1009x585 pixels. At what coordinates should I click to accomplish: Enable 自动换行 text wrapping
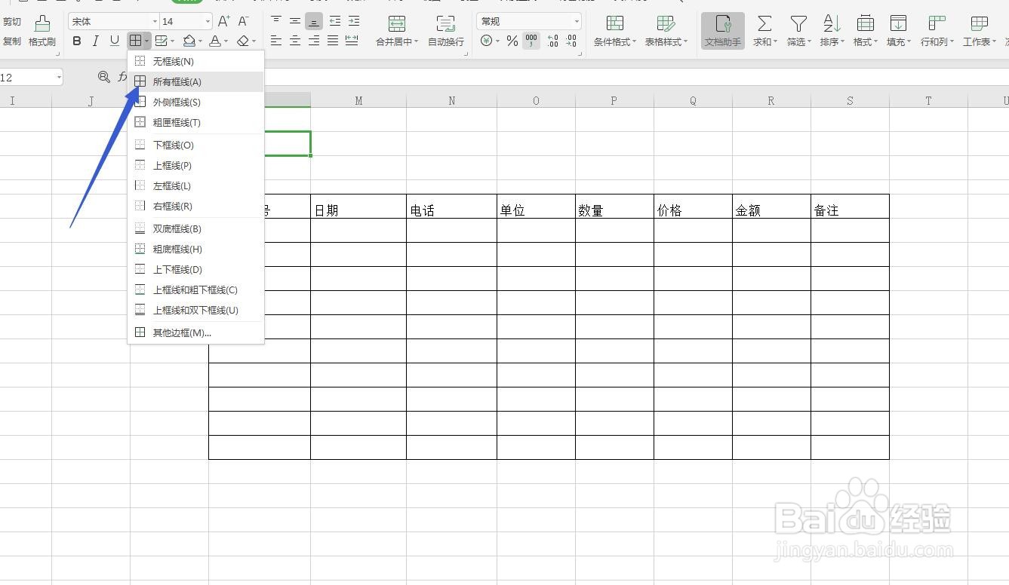[x=445, y=30]
